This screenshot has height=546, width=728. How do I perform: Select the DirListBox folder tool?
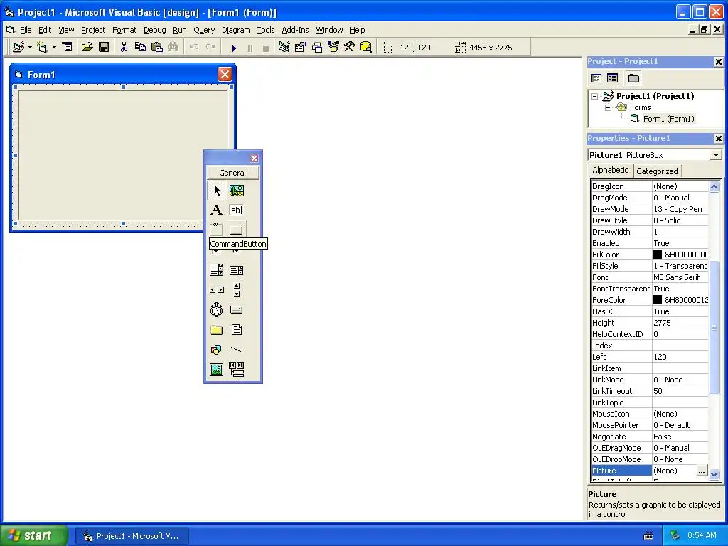click(x=216, y=330)
